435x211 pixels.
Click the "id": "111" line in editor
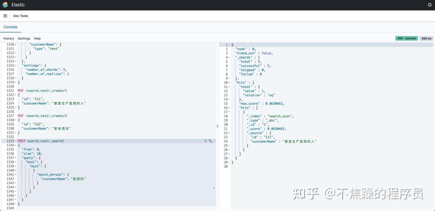pos(33,99)
